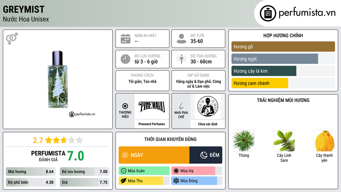Viewport: 341px width, 192px height.
Task: Click the unisex gender symbol icon
Action: tap(12, 39)
